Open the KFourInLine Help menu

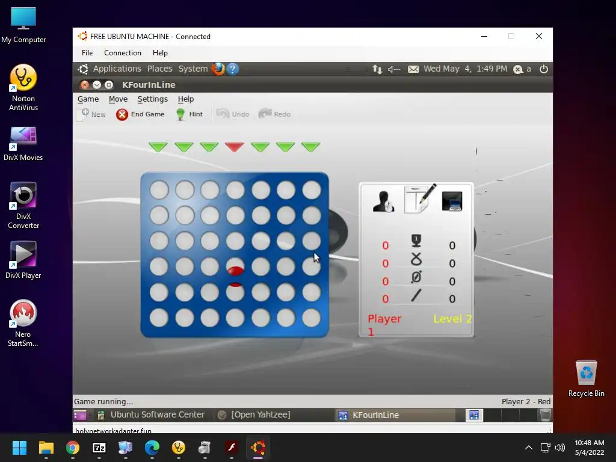pos(185,99)
